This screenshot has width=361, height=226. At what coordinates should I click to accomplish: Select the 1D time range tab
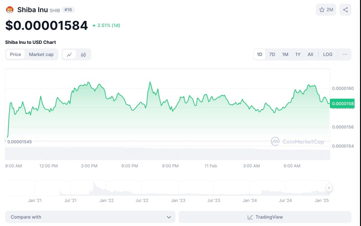(x=259, y=55)
